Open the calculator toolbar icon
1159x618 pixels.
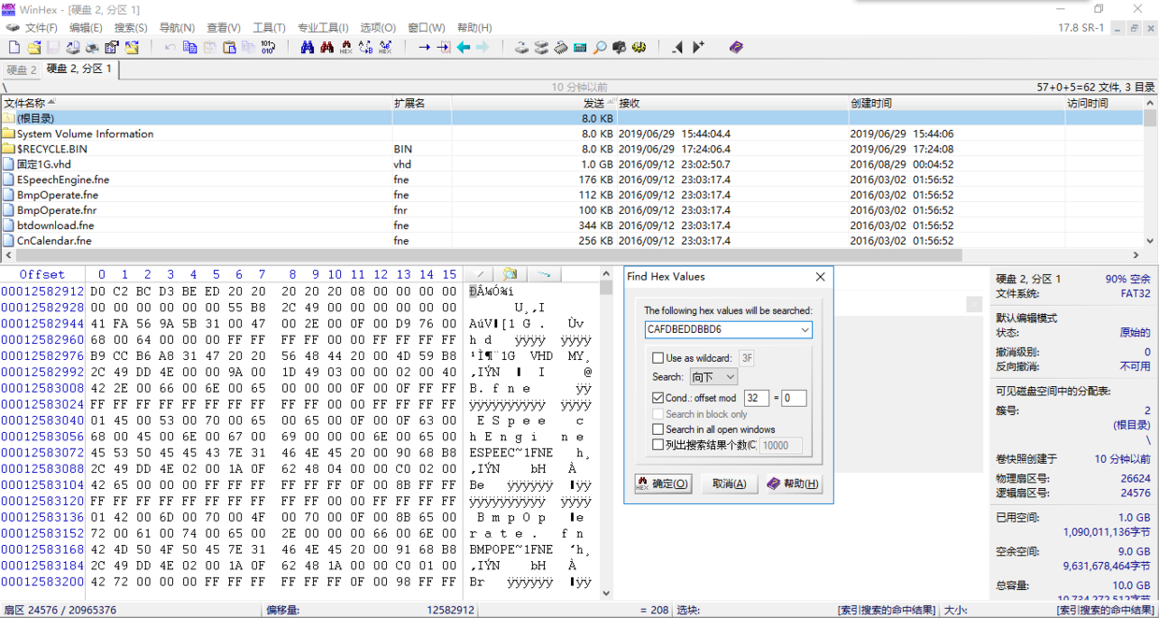580,47
